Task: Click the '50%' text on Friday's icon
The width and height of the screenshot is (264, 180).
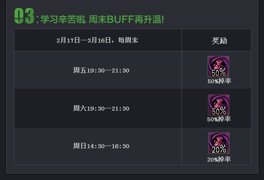Action: (219, 73)
